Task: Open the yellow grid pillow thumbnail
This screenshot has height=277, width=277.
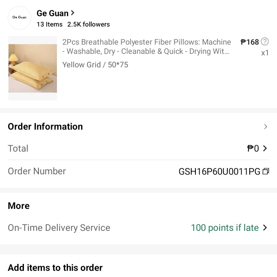Action: pos(33,68)
